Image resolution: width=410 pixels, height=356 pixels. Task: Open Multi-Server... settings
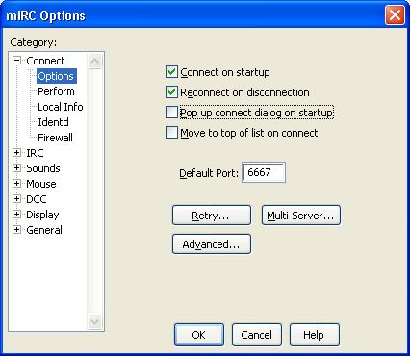coord(300,216)
